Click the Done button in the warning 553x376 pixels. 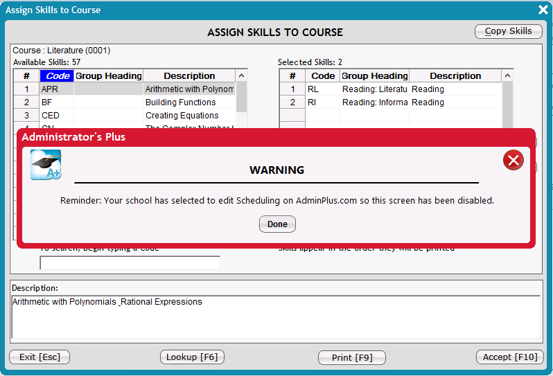[x=277, y=224]
